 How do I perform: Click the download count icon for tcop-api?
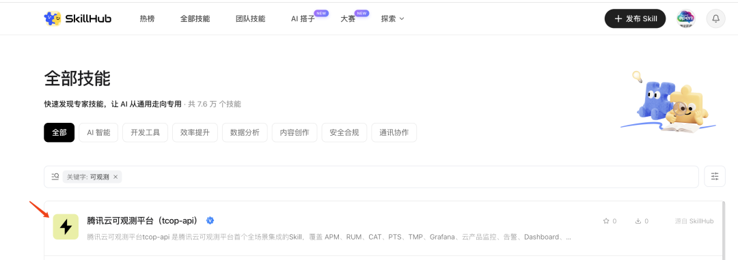pos(638,221)
